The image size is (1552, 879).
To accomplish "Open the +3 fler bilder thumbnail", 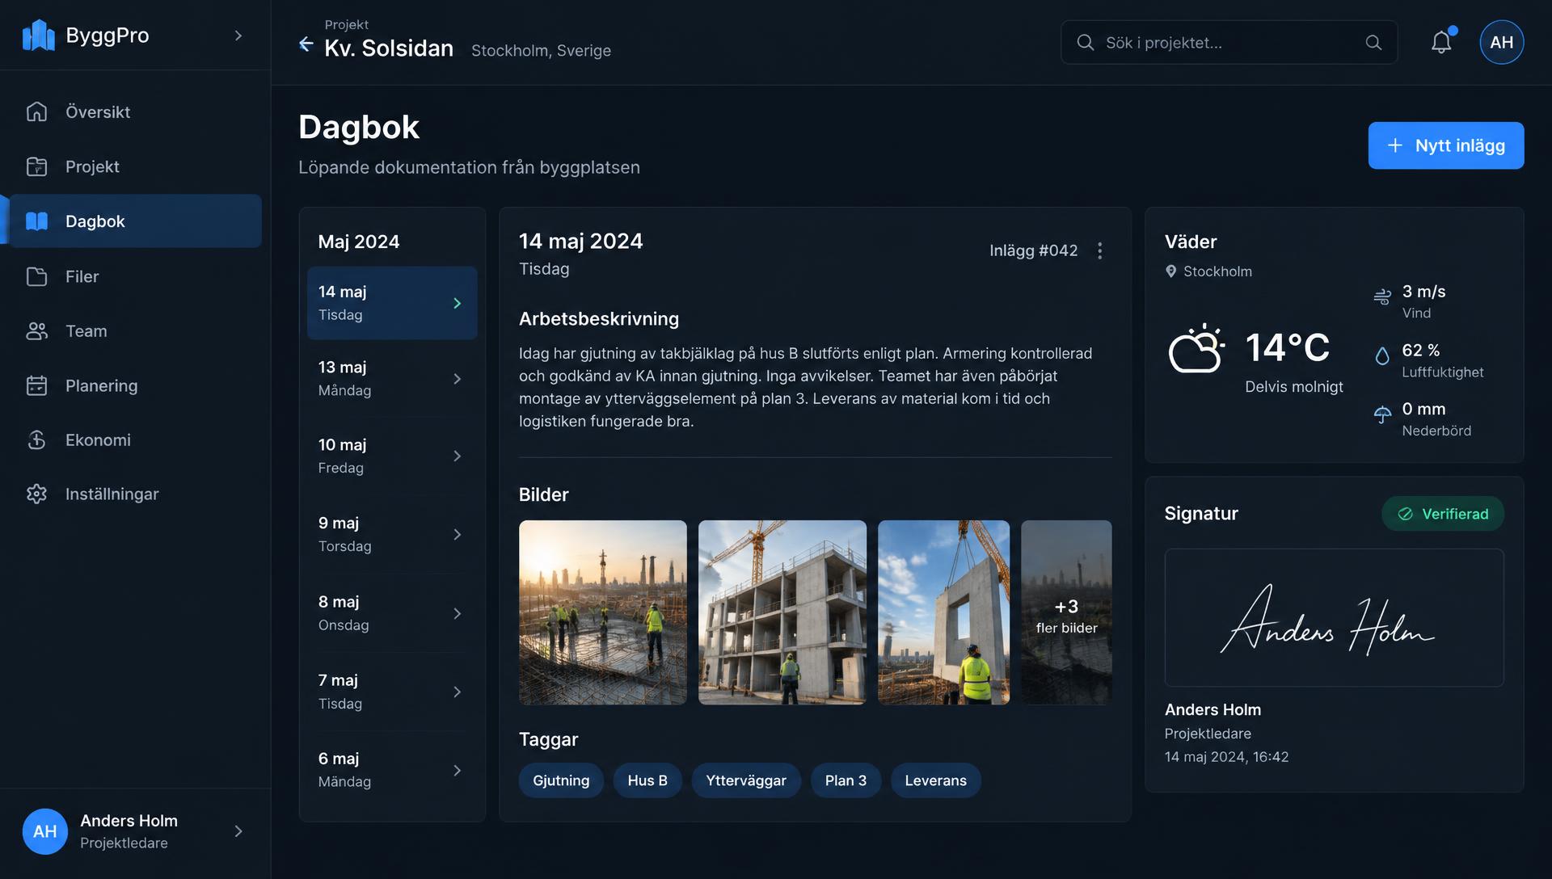I will (1066, 612).
